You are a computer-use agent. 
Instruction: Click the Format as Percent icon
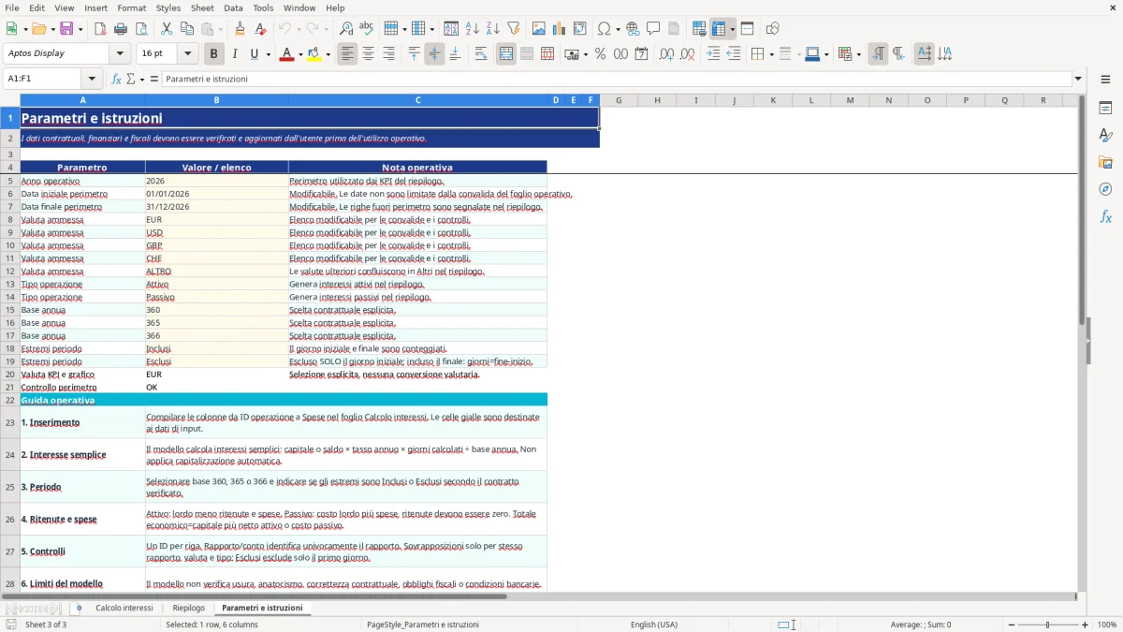pyautogui.click(x=600, y=54)
